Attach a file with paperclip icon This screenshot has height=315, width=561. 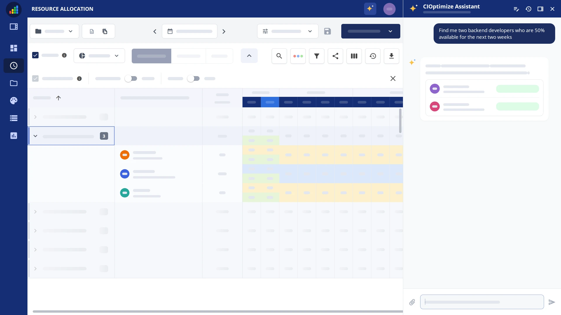pos(412,302)
